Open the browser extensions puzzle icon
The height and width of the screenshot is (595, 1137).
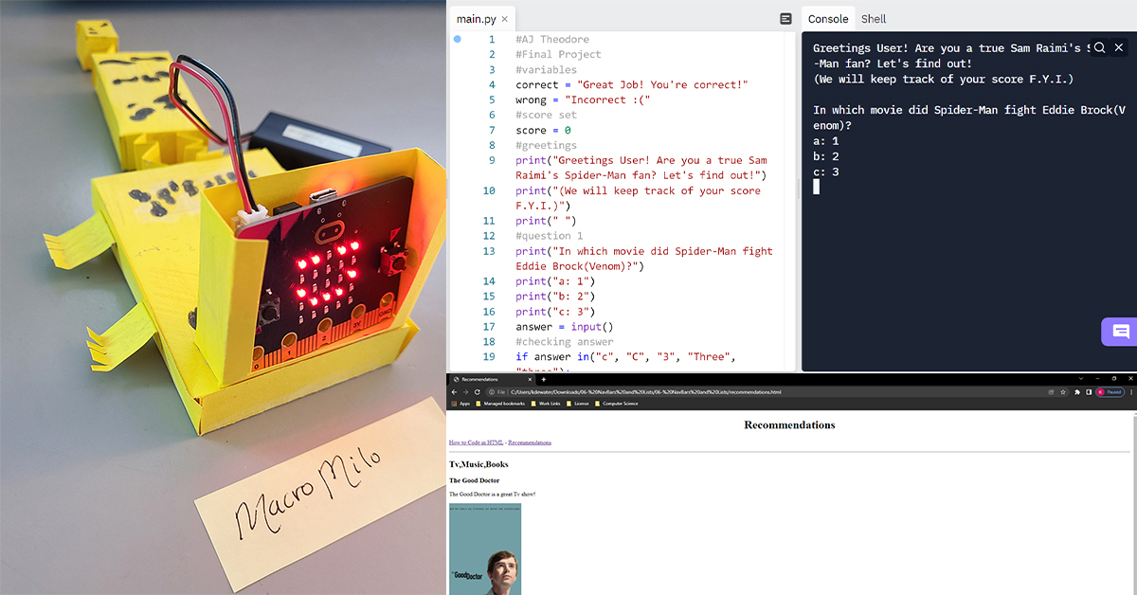click(x=1077, y=391)
